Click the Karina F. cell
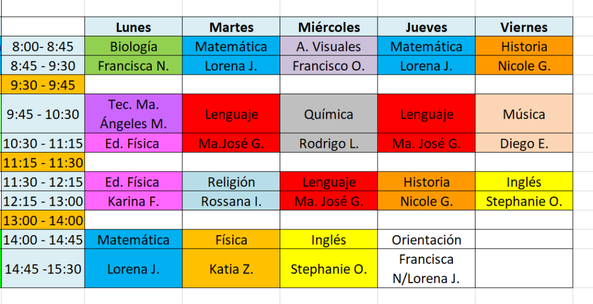This screenshot has height=304, width=593. point(133,201)
